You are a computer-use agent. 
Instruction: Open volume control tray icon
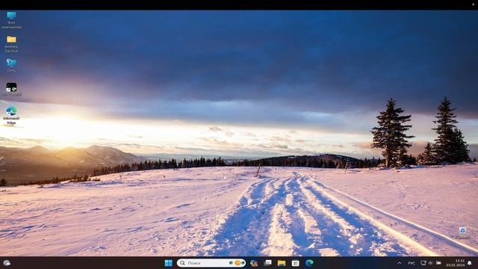(430, 262)
